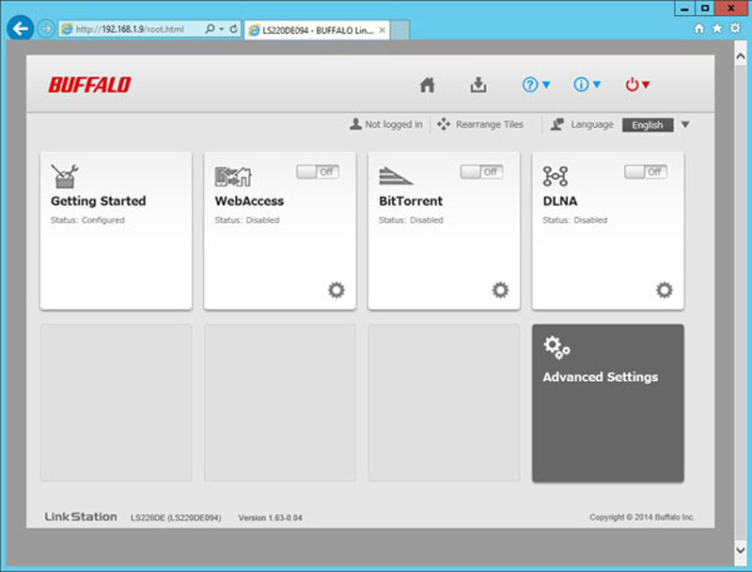Maximize the browser window
Screen dimensions: 752x572
[704, 8]
